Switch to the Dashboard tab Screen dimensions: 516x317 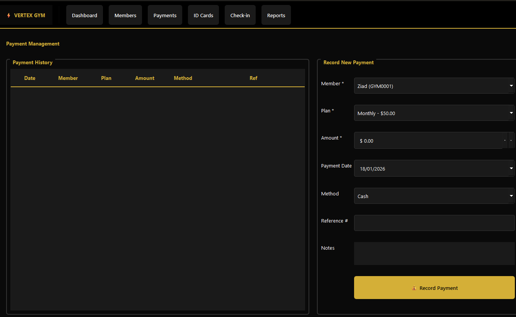click(84, 15)
